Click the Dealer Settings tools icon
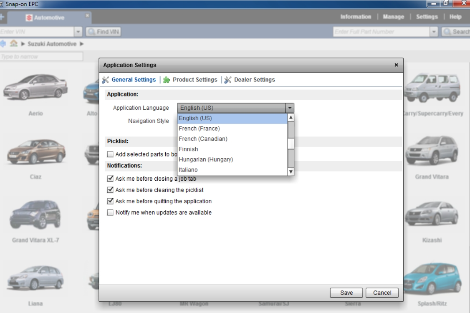Viewport: 470px width, 313px height. click(228, 80)
